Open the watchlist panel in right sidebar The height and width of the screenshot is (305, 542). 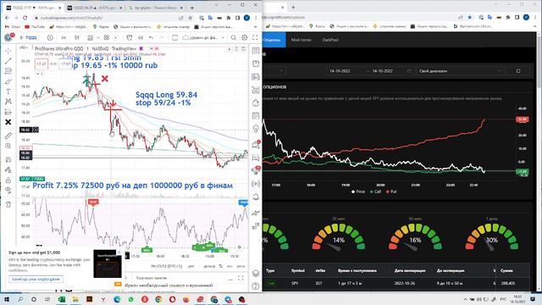point(256,51)
